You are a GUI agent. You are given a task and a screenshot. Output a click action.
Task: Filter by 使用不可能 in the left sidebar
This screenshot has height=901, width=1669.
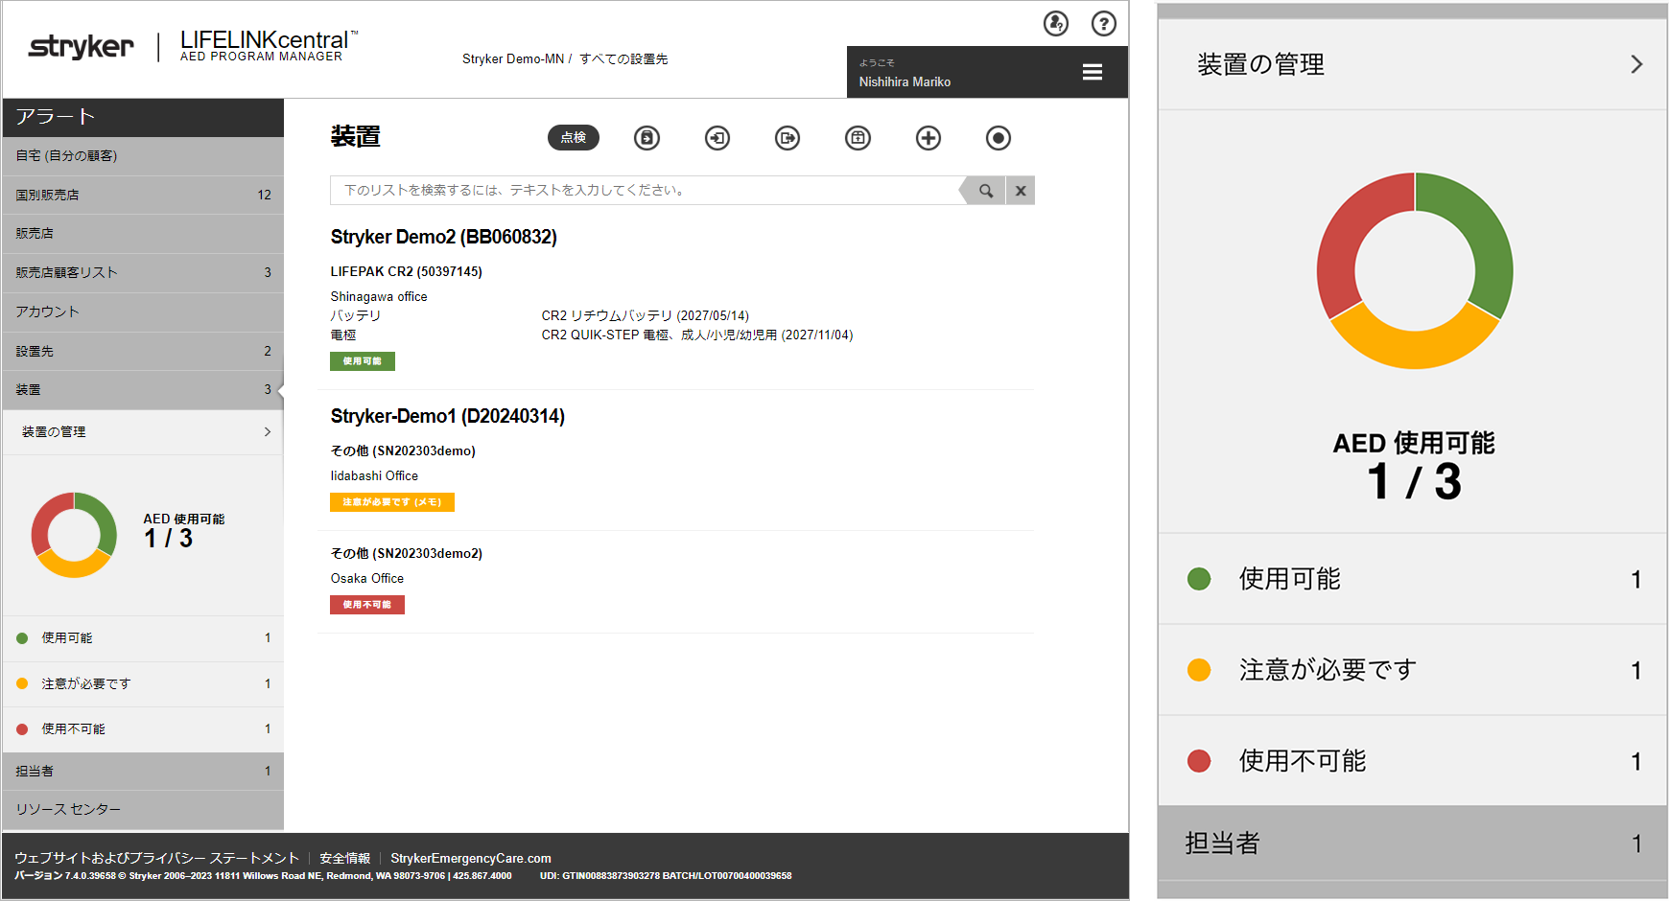143,729
